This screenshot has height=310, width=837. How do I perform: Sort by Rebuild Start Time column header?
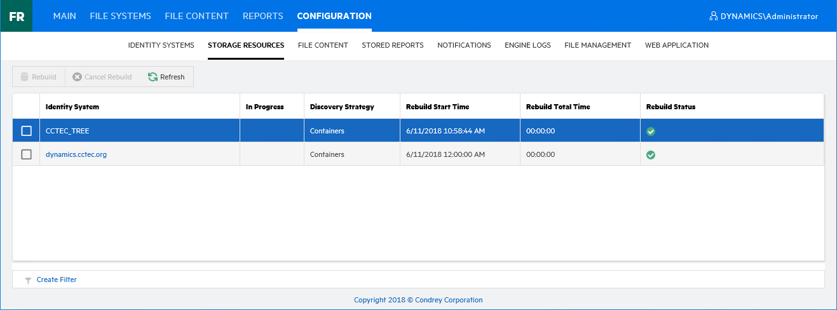point(437,107)
